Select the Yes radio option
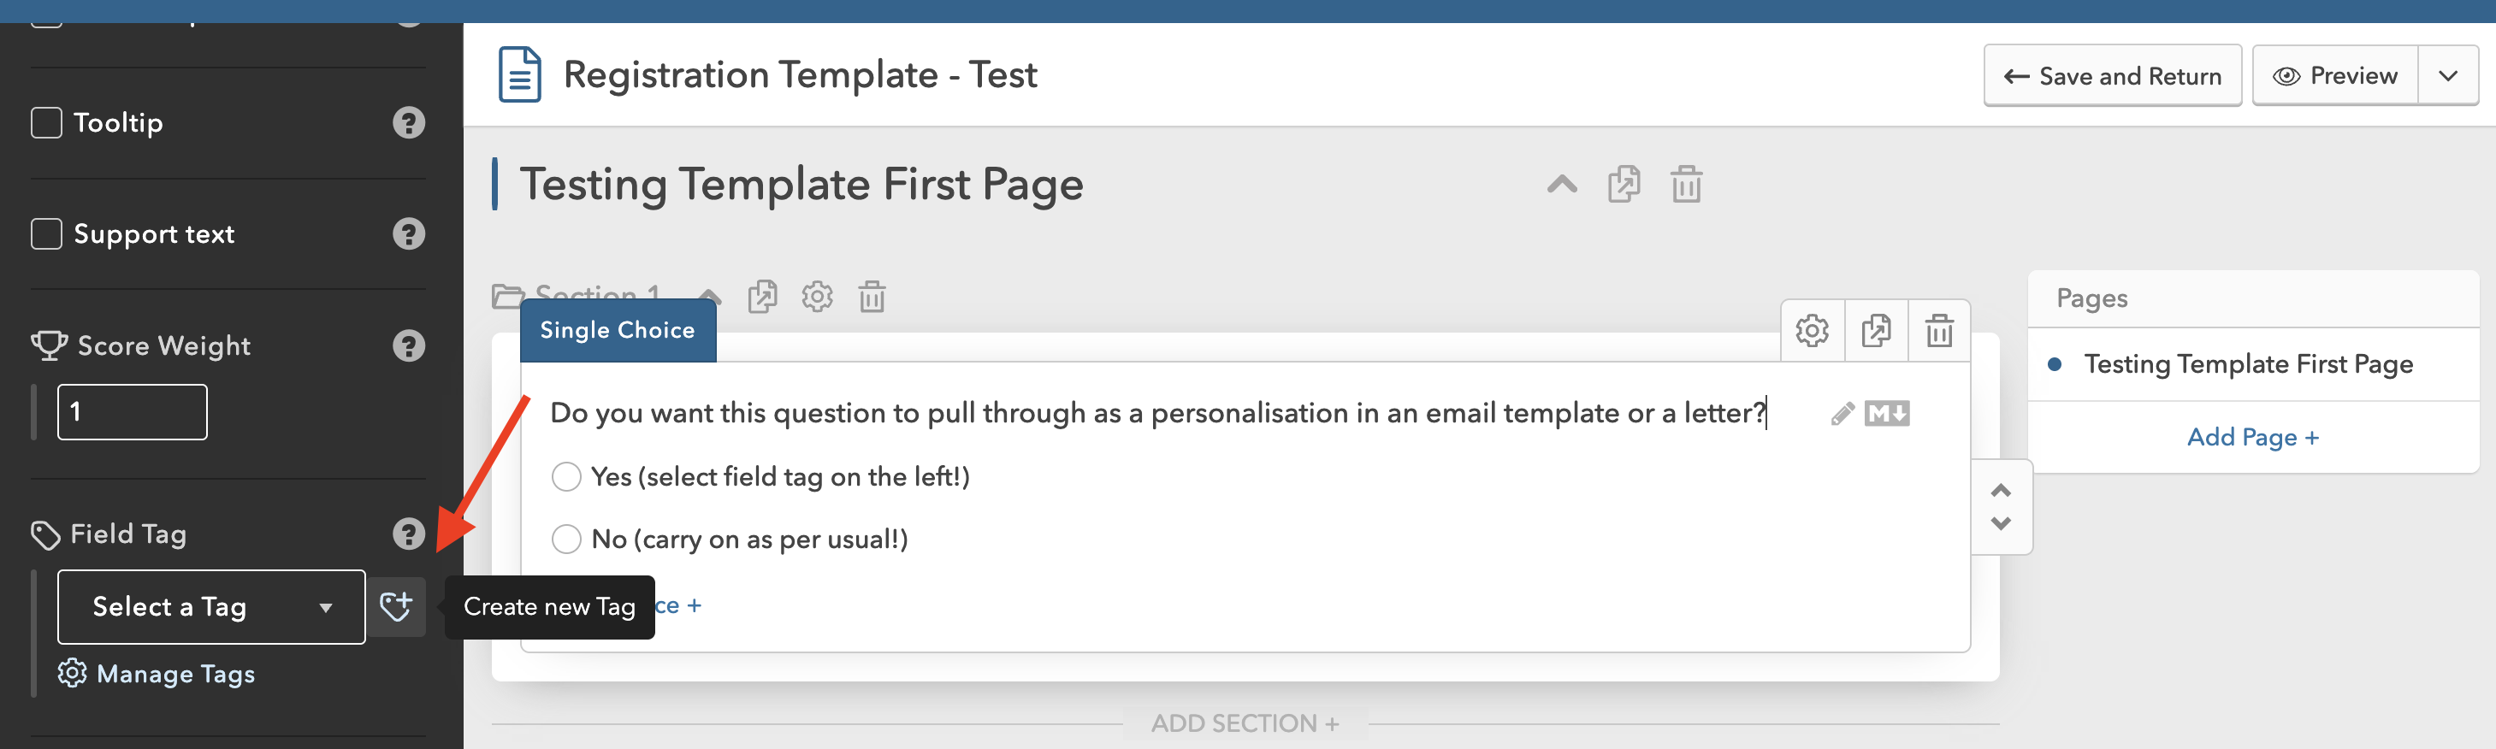 coord(566,477)
